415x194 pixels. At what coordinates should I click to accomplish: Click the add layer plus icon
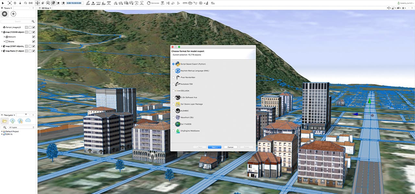coord(13,14)
